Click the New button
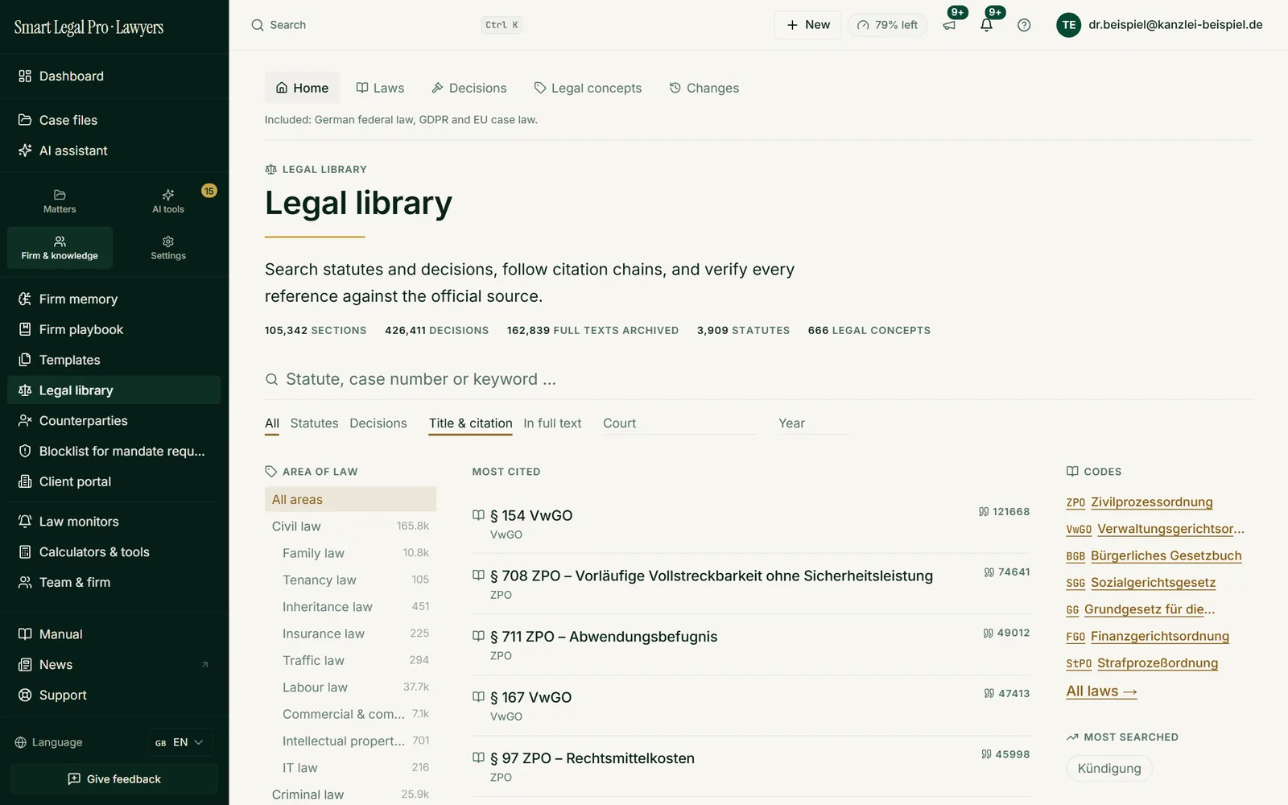Screen dimensions: 1288x805 [807, 25]
